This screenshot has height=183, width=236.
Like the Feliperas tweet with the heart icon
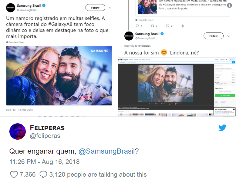(x=14, y=175)
